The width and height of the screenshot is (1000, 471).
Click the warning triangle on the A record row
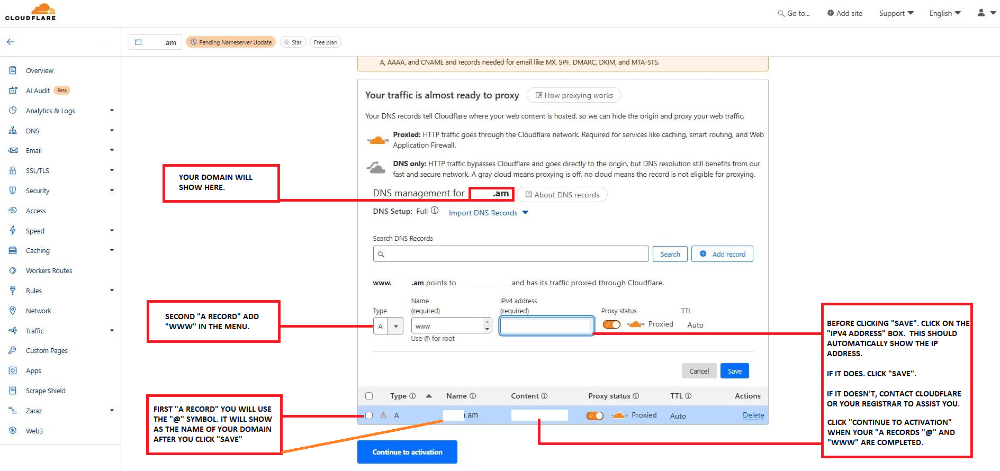383,415
